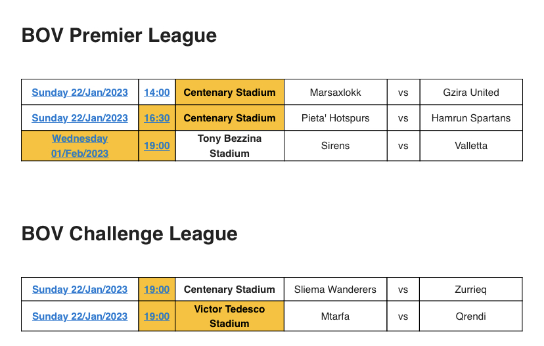Open Sunday 22/Jan/2023 link for Marsaxlokk match
The height and width of the screenshot is (346, 544).
point(79,93)
